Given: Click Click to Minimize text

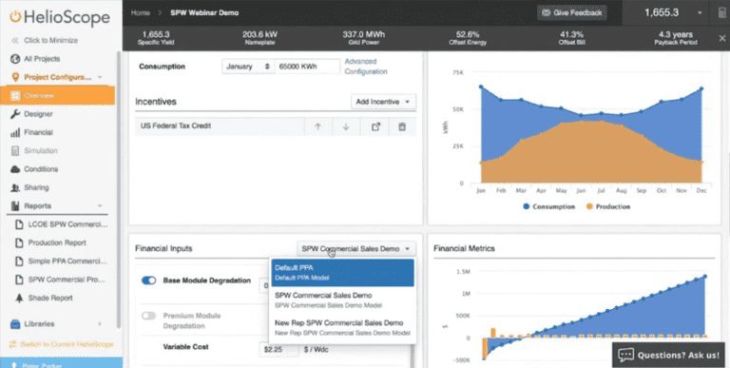Looking at the screenshot, I should [50, 41].
